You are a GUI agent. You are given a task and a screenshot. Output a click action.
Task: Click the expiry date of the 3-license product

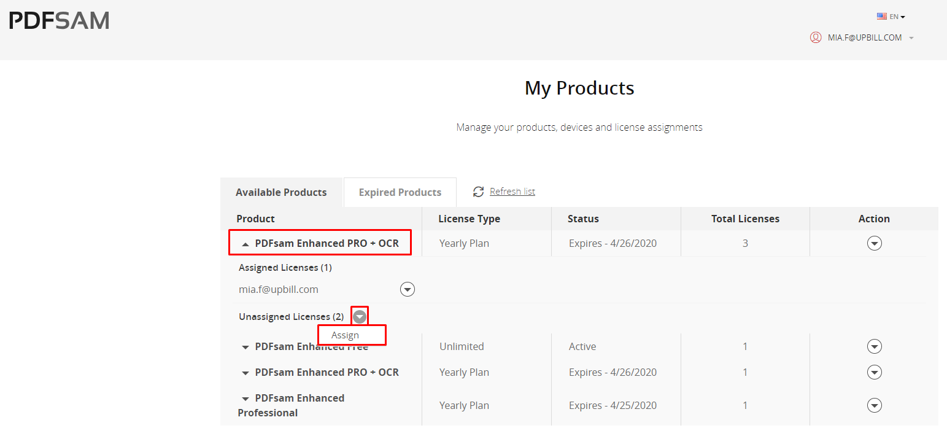tap(613, 243)
